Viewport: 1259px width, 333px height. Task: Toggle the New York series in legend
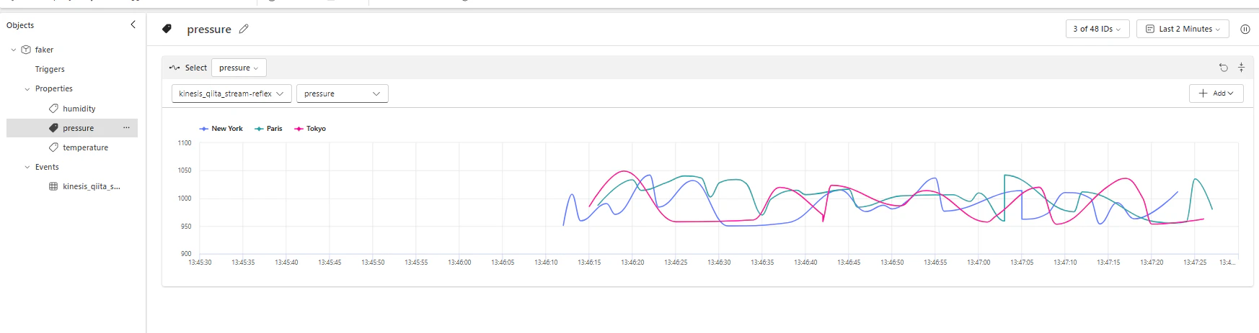point(221,129)
